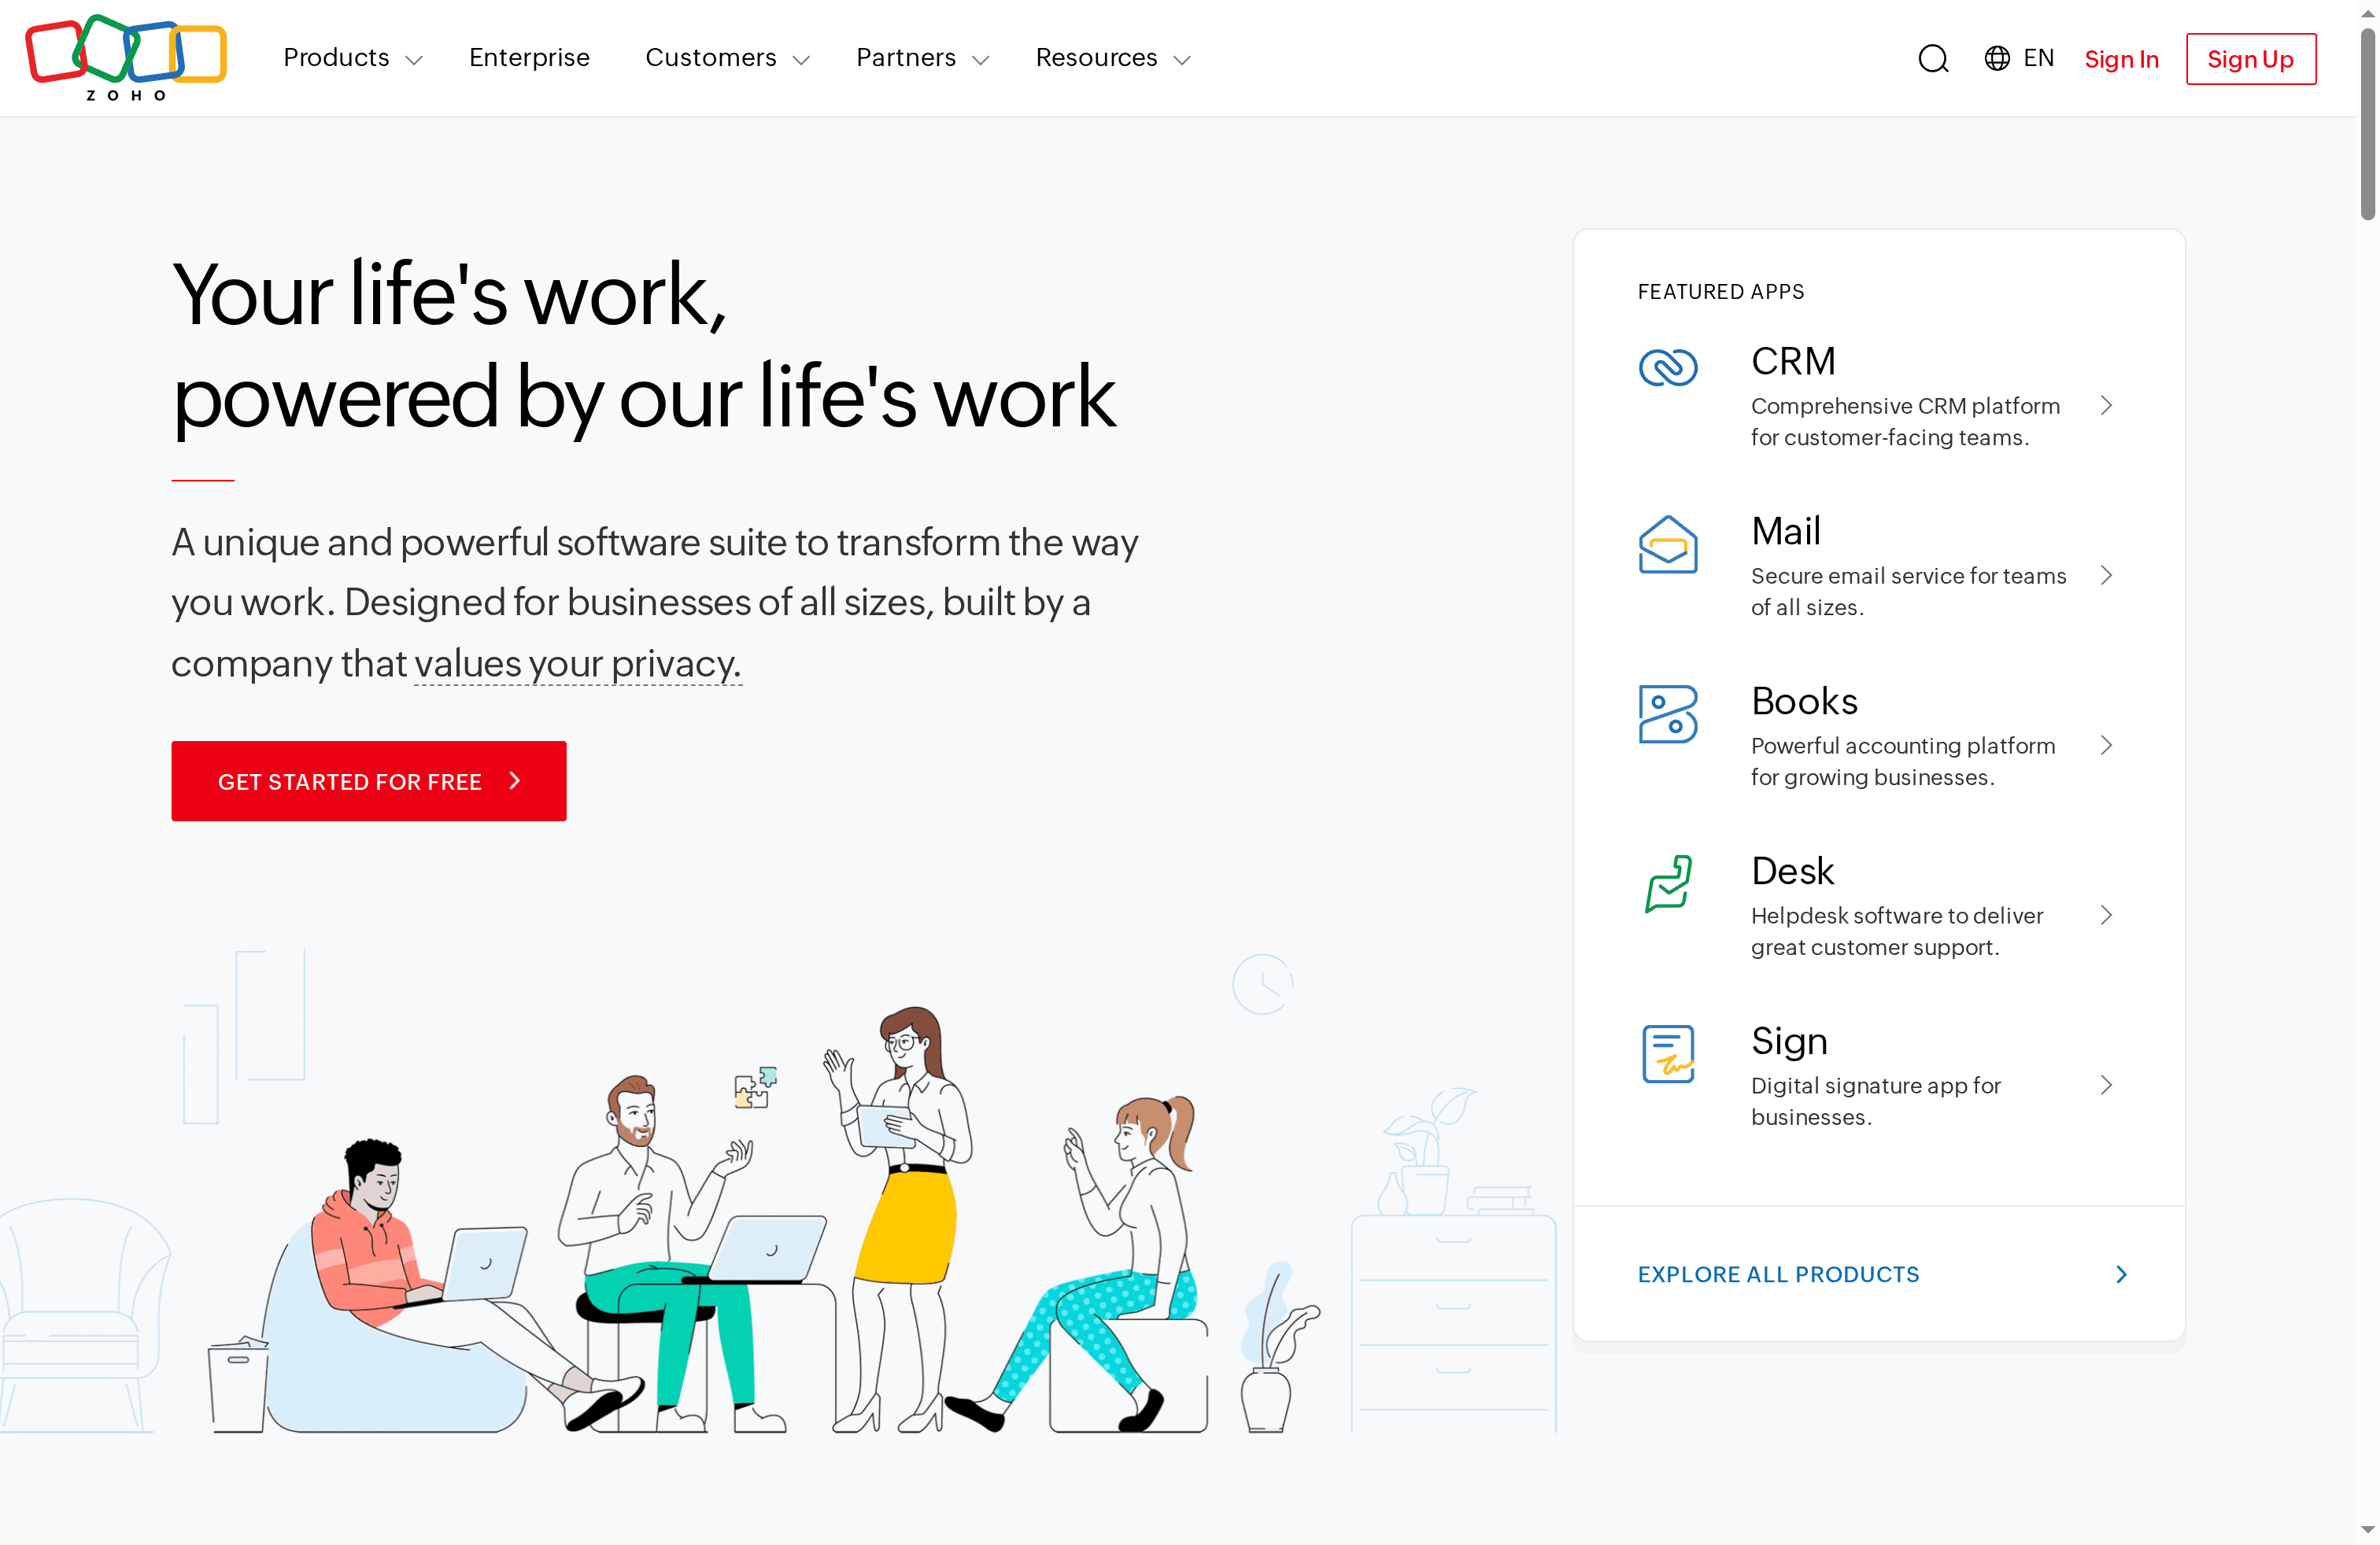The width and height of the screenshot is (2380, 1545).
Task: Select the CRM app icon
Action: [x=1668, y=367]
